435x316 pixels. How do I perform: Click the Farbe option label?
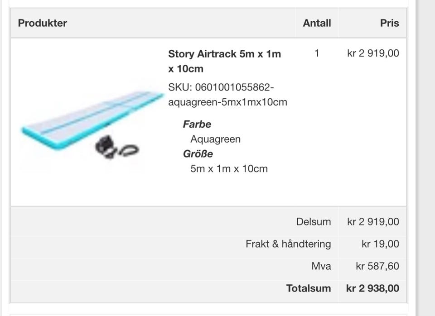pyautogui.click(x=197, y=124)
